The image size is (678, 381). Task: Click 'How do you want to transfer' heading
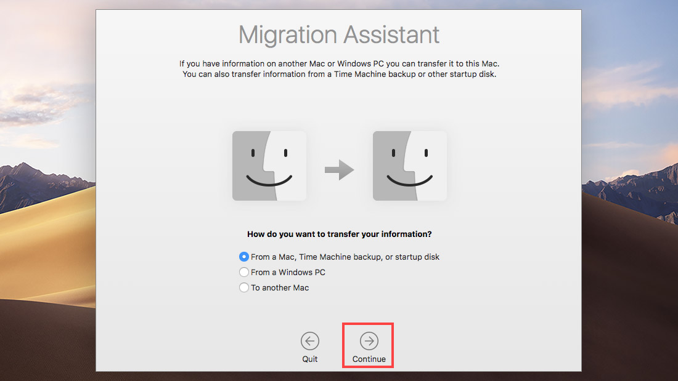(x=339, y=235)
